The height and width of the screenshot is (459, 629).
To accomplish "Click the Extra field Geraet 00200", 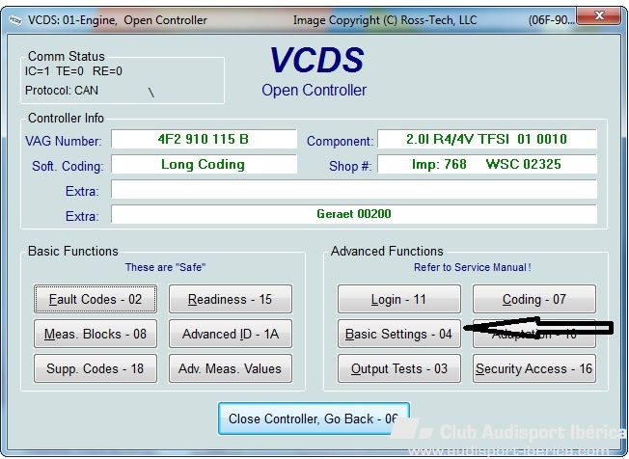I will pos(354,214).
